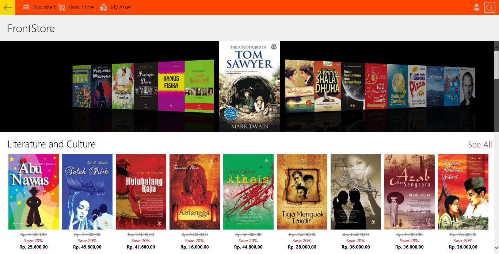The height and width of the screenshot is (254, 499).
Task: Open the My Asset books icon
Action: pyautogui.click(x=104, y=7)
